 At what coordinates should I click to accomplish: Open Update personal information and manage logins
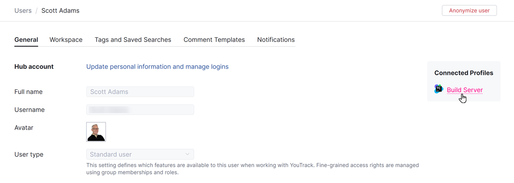tap(157, 67)
